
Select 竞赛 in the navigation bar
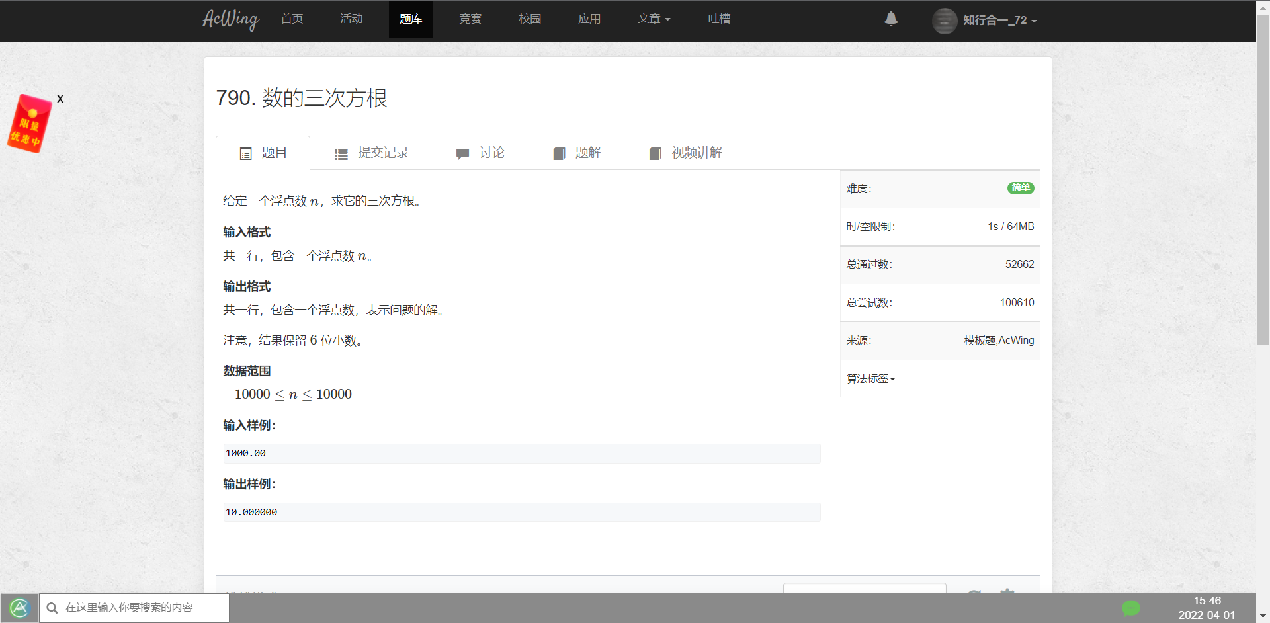470,19
